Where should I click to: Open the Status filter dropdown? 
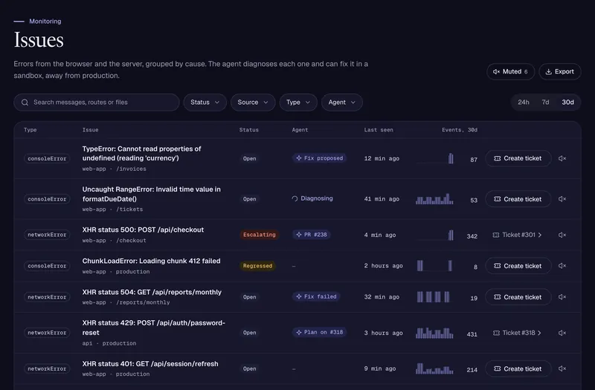[x=205, y=103]
